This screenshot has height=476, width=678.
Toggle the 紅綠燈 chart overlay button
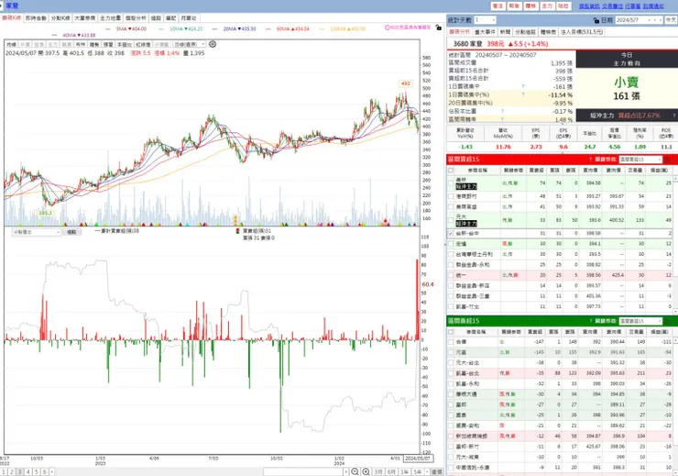coord(143,44)
